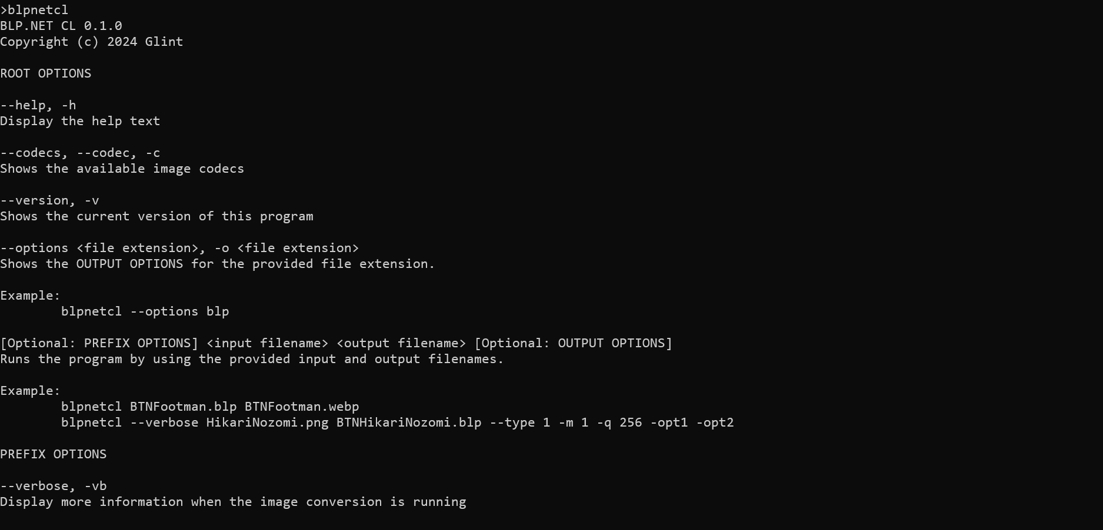Click the --options <file extension> line
Image resolution: width=1103 pixels, height=530 pixels.
coord(179,248)
